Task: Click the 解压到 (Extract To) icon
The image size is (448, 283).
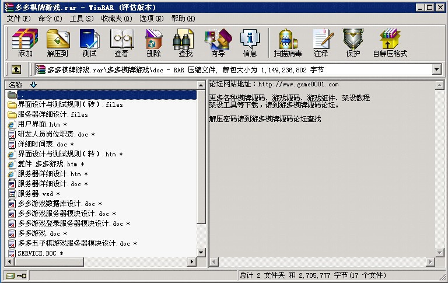Action: pyautogui.click(x=57, y=42)
